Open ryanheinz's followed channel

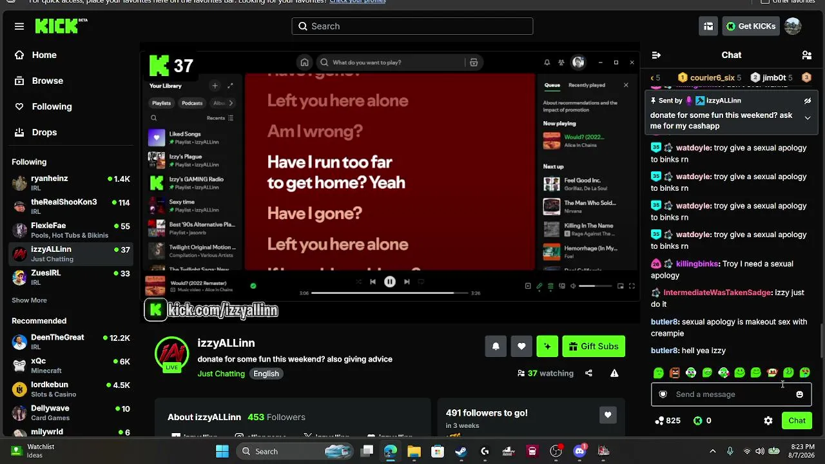tap(72, 183)
